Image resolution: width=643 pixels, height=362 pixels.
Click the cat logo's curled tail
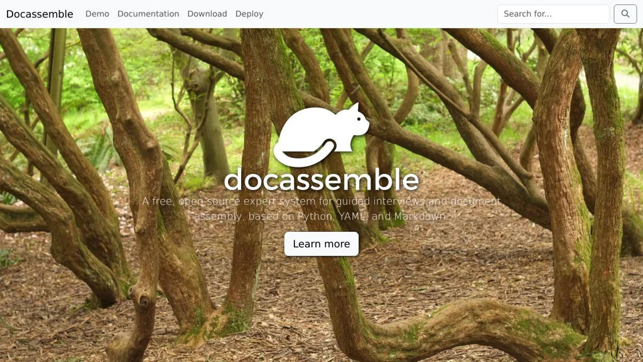pos(305,154)
